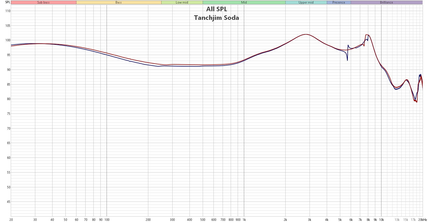Click the 15k label on frequency axis
The width and height of the screenshot is (428, 223).
click(406, 220)
